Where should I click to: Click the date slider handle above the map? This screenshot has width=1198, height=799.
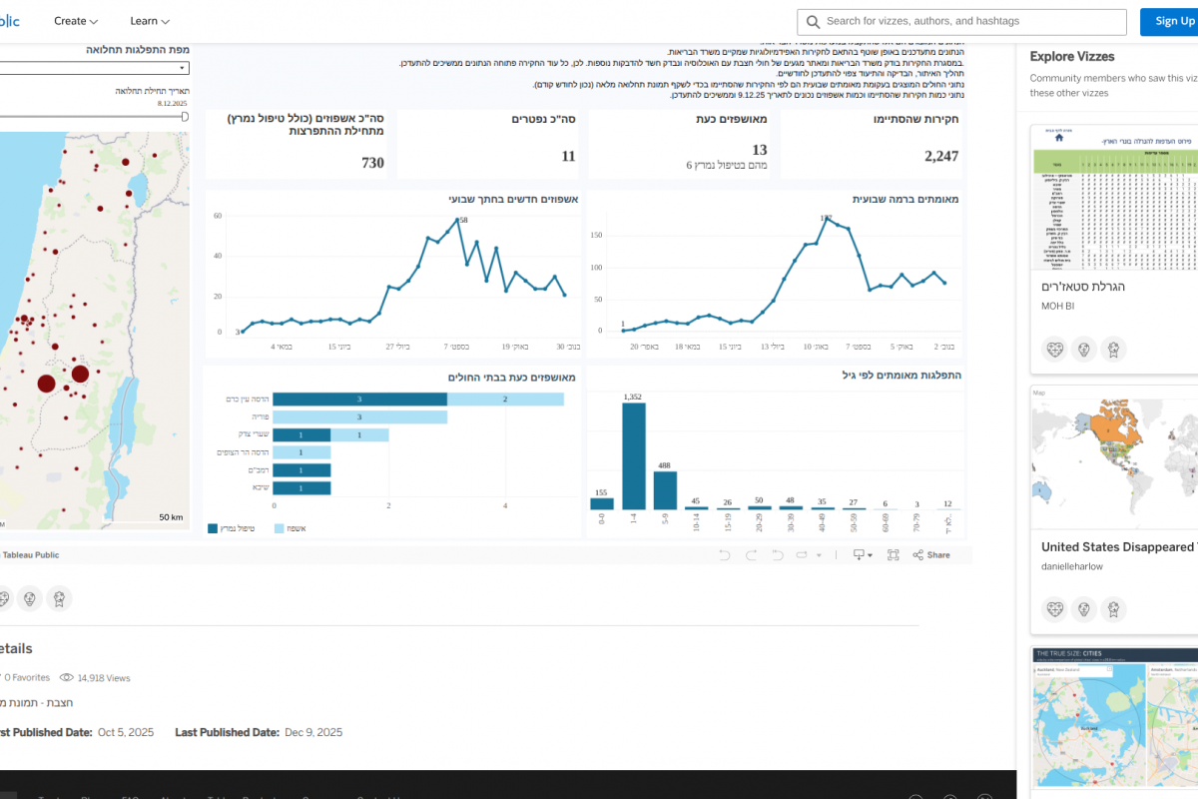184,116
